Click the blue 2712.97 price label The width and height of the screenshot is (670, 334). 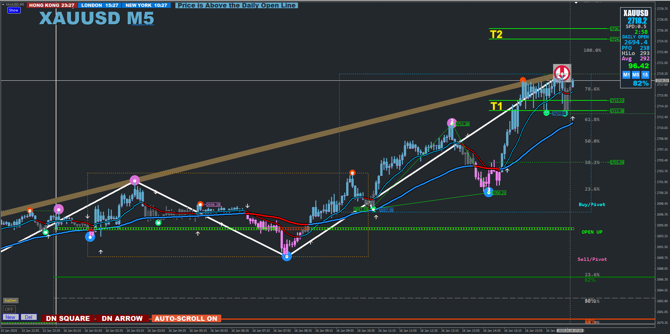pos(559,114)
